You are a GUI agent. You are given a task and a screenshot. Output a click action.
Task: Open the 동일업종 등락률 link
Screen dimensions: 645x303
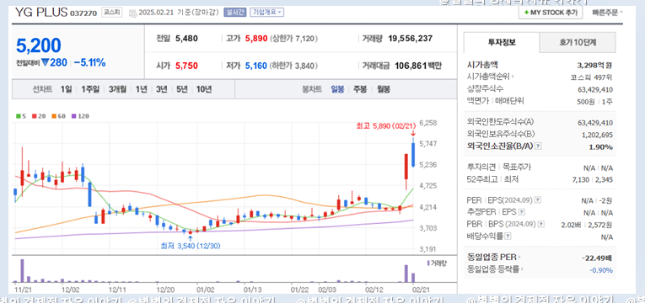[496, 269]
